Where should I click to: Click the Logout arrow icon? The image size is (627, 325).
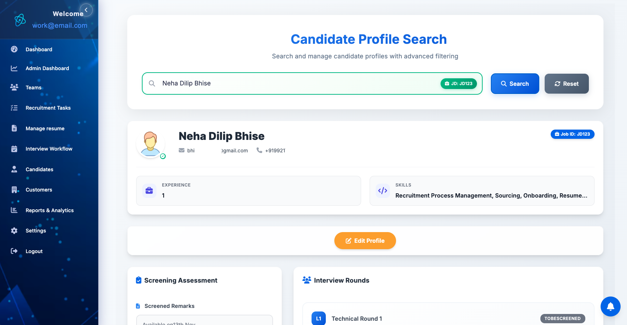(14, 251)
